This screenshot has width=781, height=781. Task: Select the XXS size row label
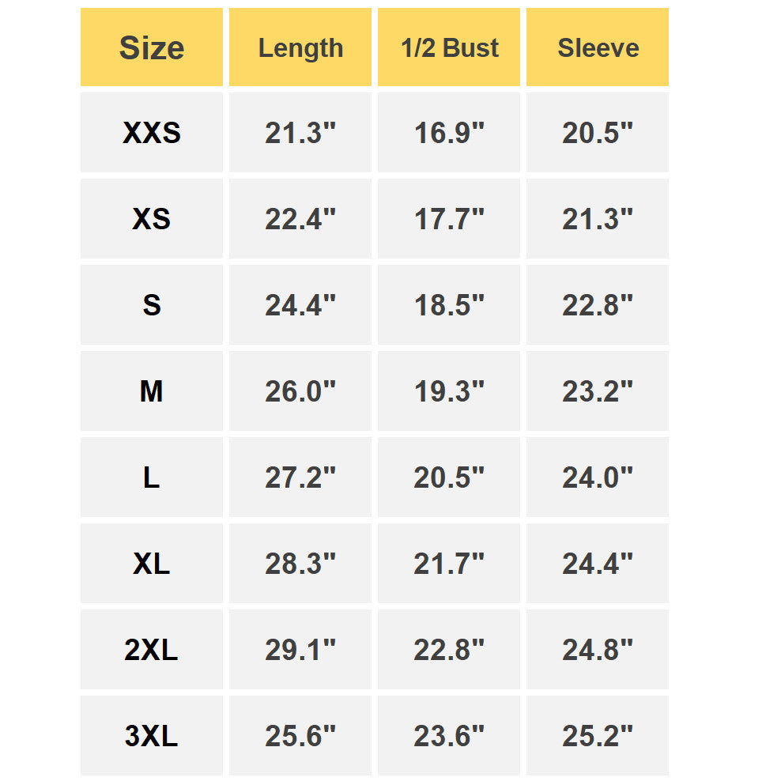tap(151, 133)
